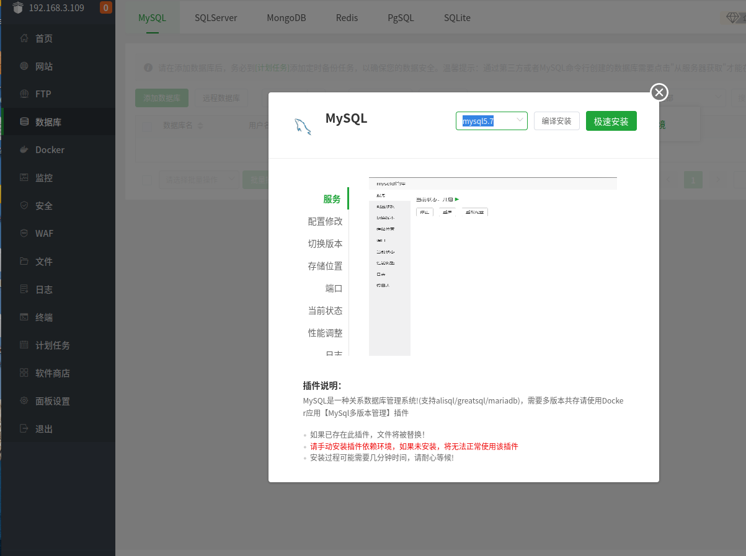Switch to the SQLServer tab

[x=216, y=18]
